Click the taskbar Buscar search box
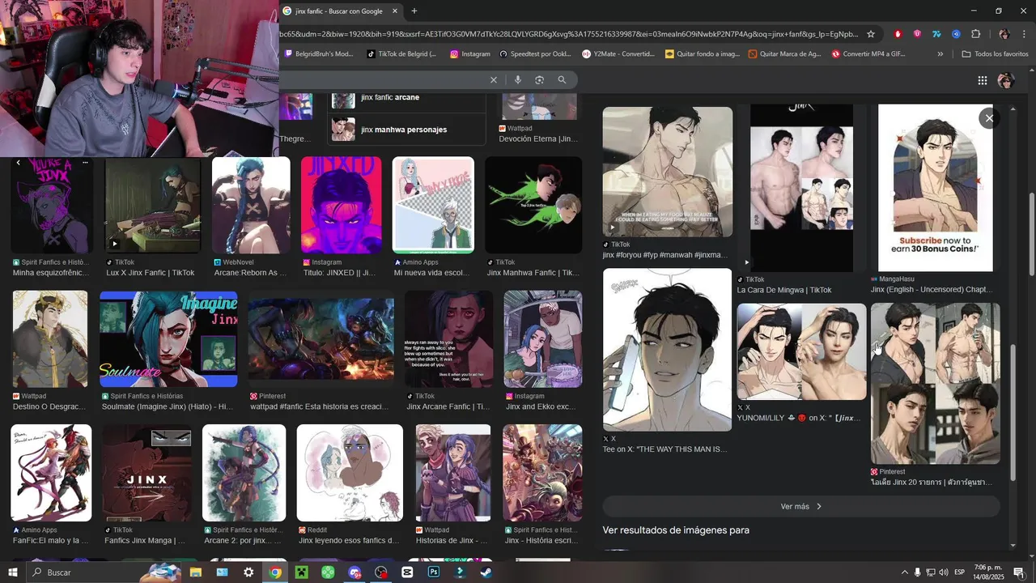This screenshot has width=1036, height=583. pos(104,572)
